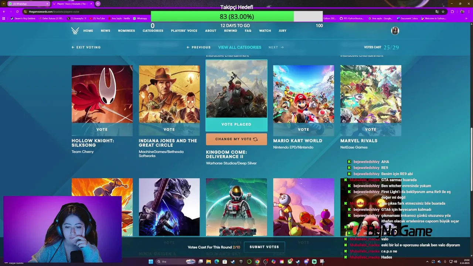Open Microsoft Edge from the taskbar
This screenshot has height=266, width=473.
(x=217, y=262)
